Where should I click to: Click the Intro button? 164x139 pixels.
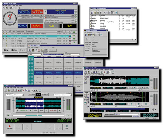pyautogui.click(x=6, y=50)
